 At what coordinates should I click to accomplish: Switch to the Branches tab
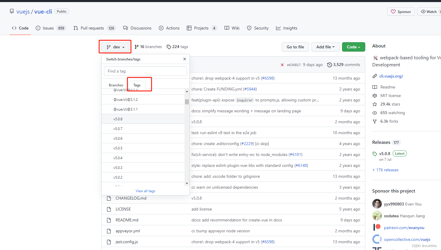(116, 85)
